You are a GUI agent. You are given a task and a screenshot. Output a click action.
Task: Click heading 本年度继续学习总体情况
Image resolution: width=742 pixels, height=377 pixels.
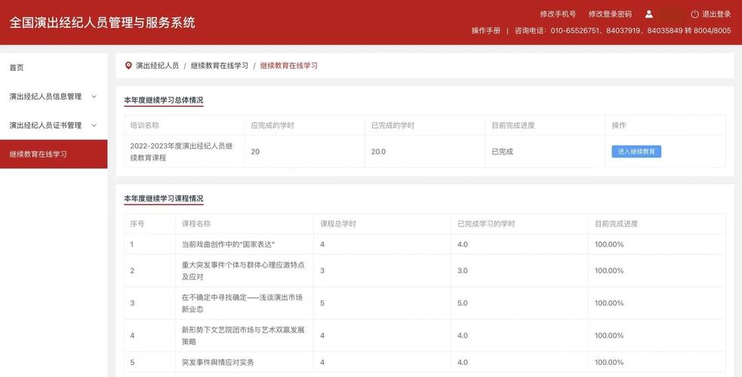[164, 100]
